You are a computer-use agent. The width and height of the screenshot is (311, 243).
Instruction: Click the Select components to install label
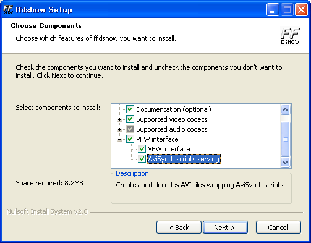[x=58, y=108]
